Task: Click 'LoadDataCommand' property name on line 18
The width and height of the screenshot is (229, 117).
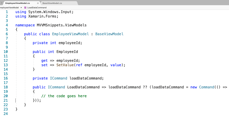Action: click(83, 87)
